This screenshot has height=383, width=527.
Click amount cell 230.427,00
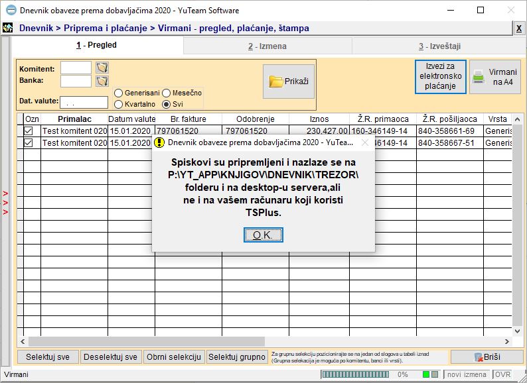(x=319, y=131)
